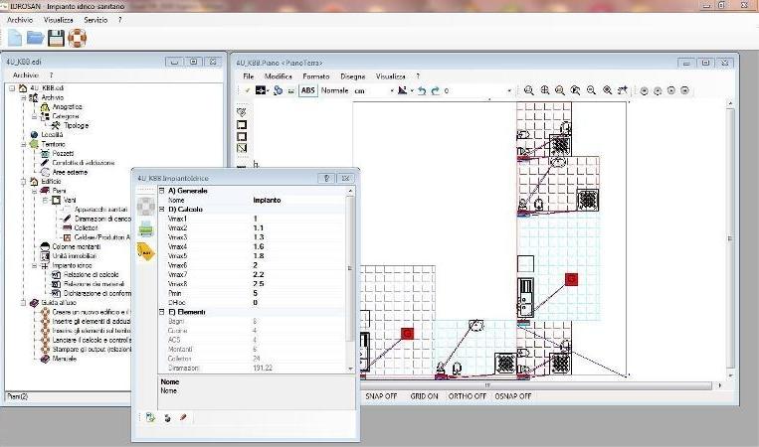Click the lifebuoy help icon
This screenshot has height=447, width=759.
pos(78,38)
